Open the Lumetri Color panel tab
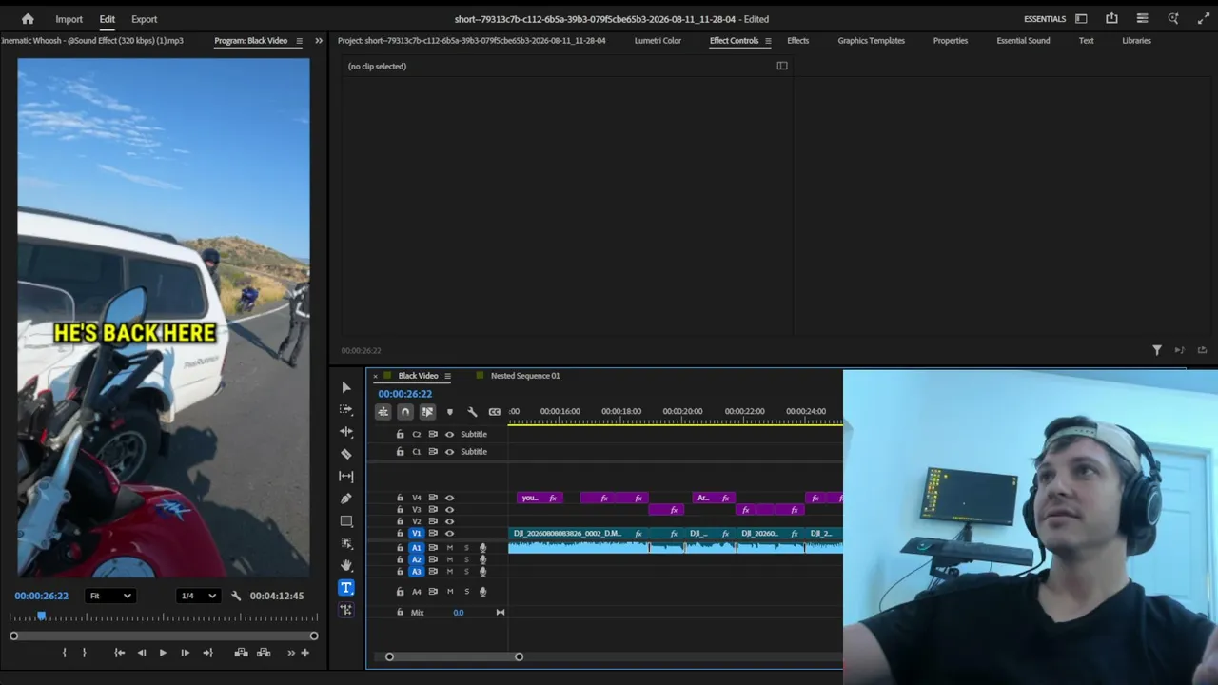The height and width of the screenshot is (685, 1218). tap(658, 41)
